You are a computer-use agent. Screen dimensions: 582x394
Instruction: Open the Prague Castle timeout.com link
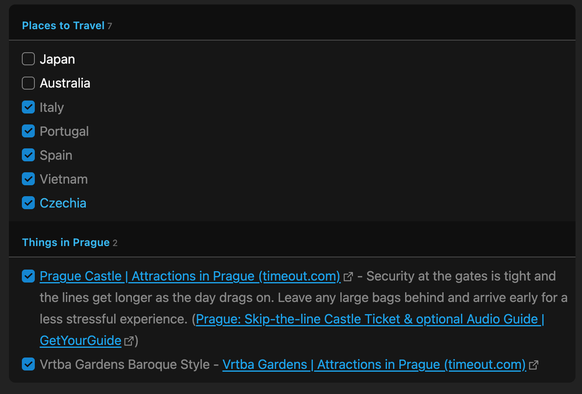click(x=190, y=276)
